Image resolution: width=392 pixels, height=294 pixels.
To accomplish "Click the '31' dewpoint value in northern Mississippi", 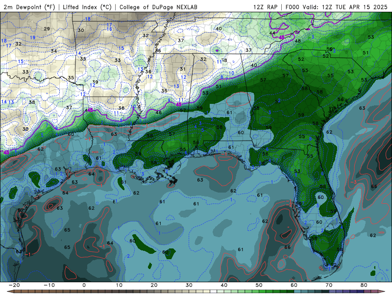I will [x=183, y=69].
